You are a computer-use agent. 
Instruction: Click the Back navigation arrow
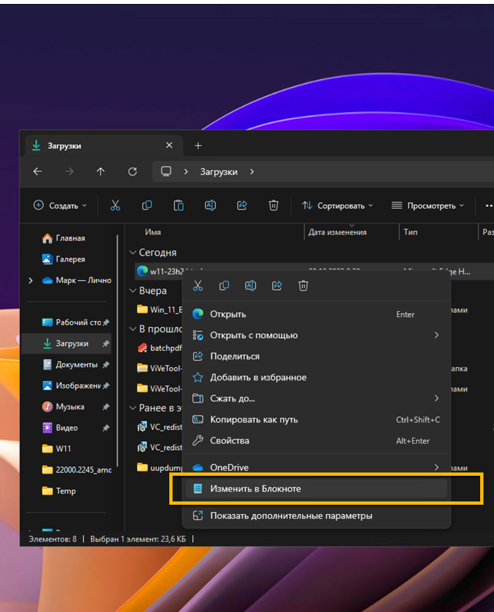click(x=38, y=172)
